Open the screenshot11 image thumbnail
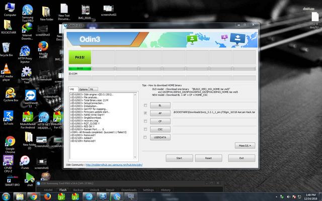The width and height of the screenshot is (322, 201). pyautogui.click(x=109, y=11)
